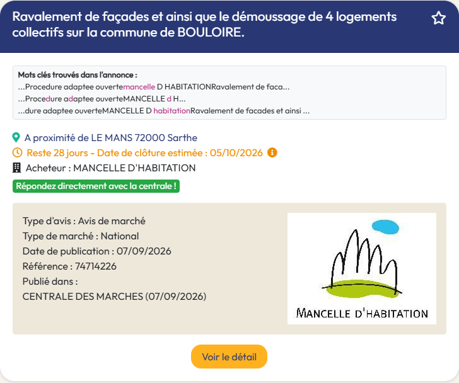The image size is (459, 383).
Task: Click the Date de publication 07/09/2026 line
Action: (97, 251)
